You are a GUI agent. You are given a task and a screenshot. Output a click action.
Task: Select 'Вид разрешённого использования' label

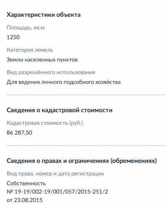click(x=51, y=72)
